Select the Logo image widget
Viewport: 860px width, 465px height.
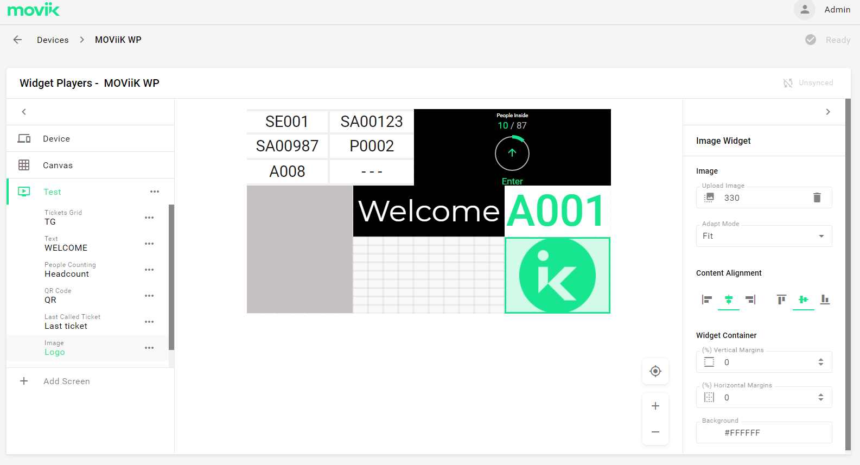tap(87, 348)
